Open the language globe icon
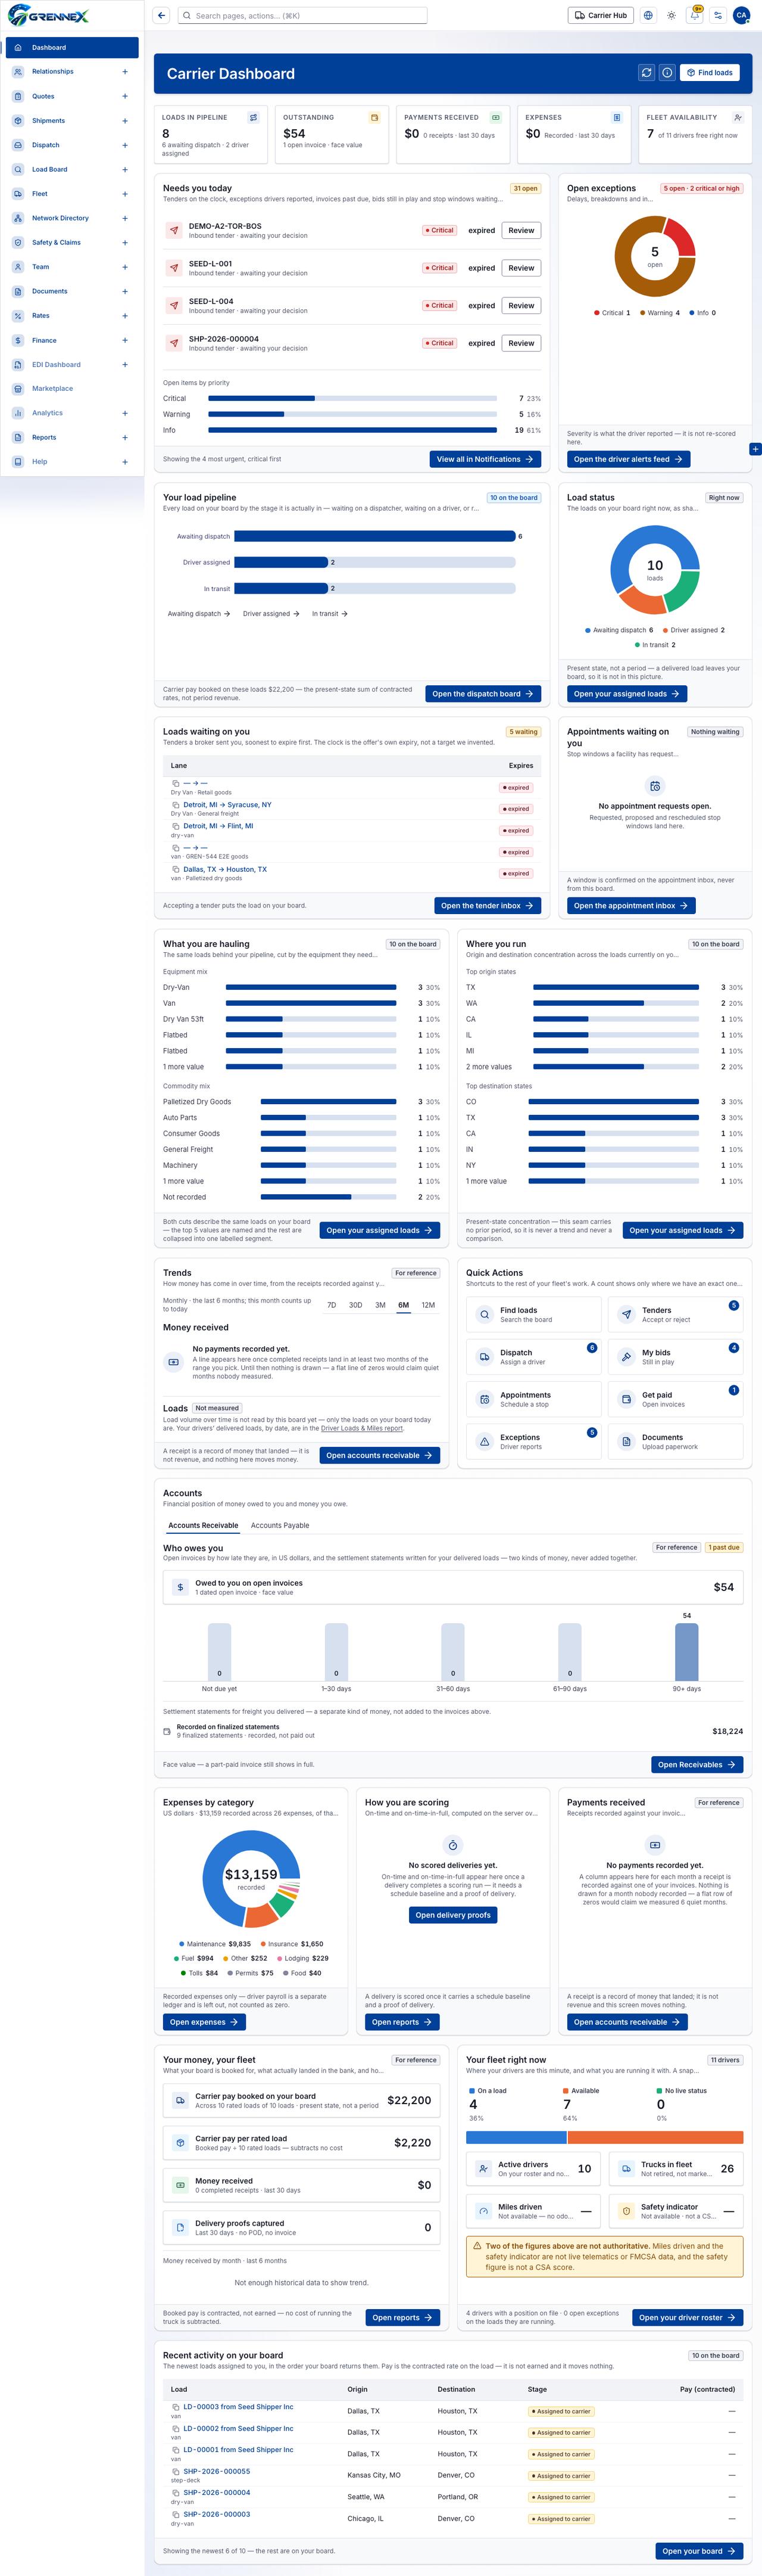 (648, 15)
